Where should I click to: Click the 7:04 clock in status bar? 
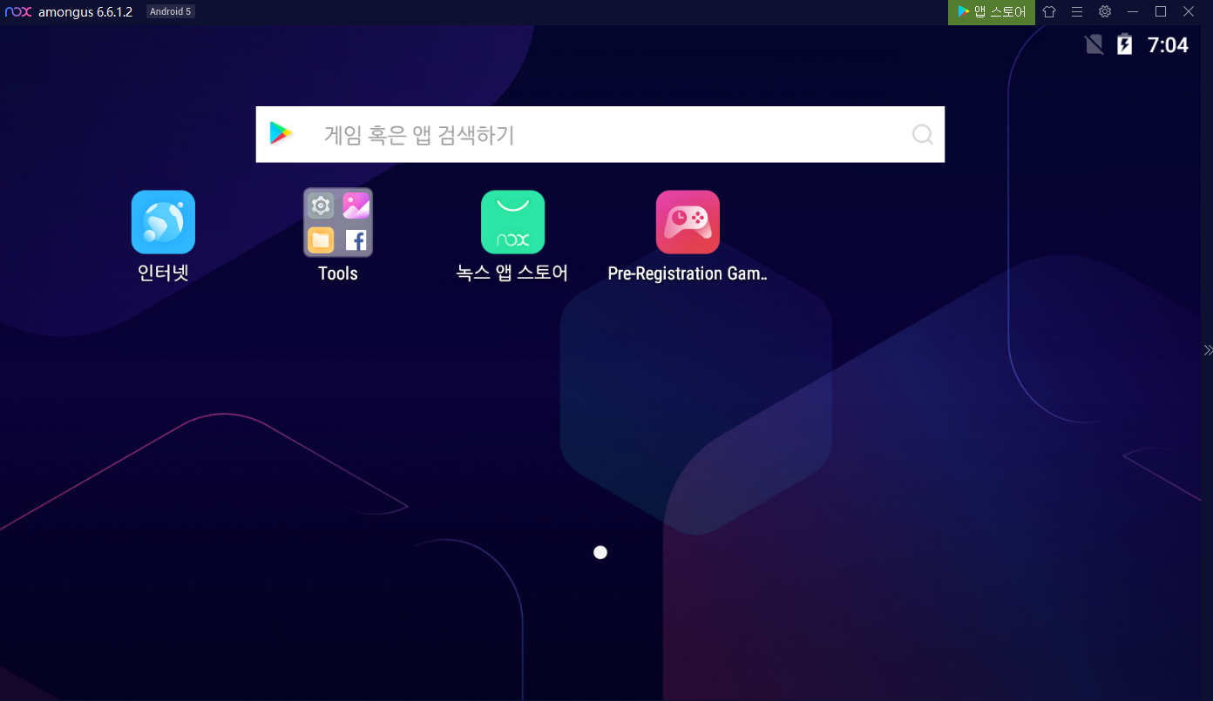tap(1168, 45)
